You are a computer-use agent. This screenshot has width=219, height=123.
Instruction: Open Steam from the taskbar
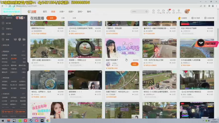tap(31, 121)
